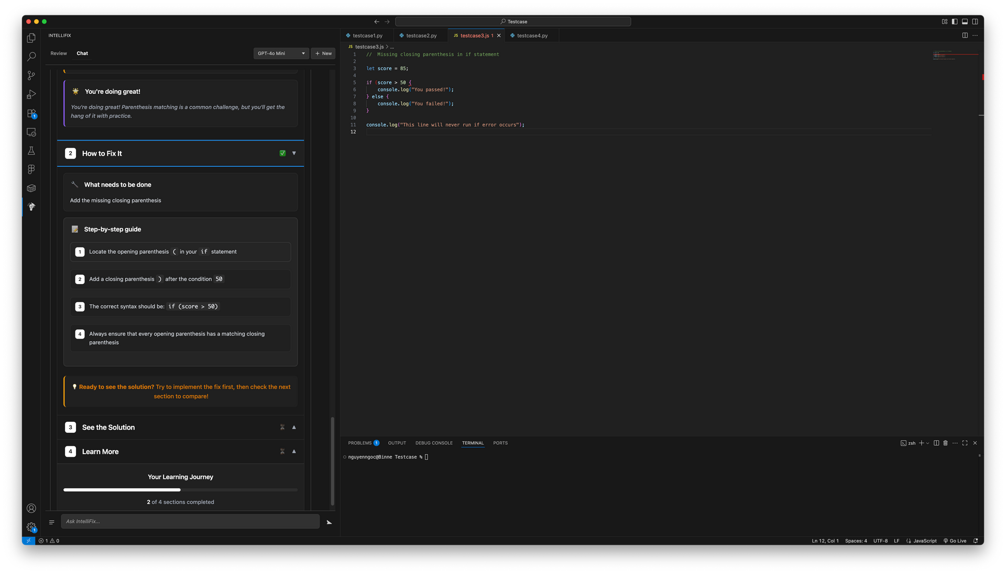Open the Explorer view in activity bar
This screenshot has height=574, width=1006.
pyautogui.click(x=31, y=38)
